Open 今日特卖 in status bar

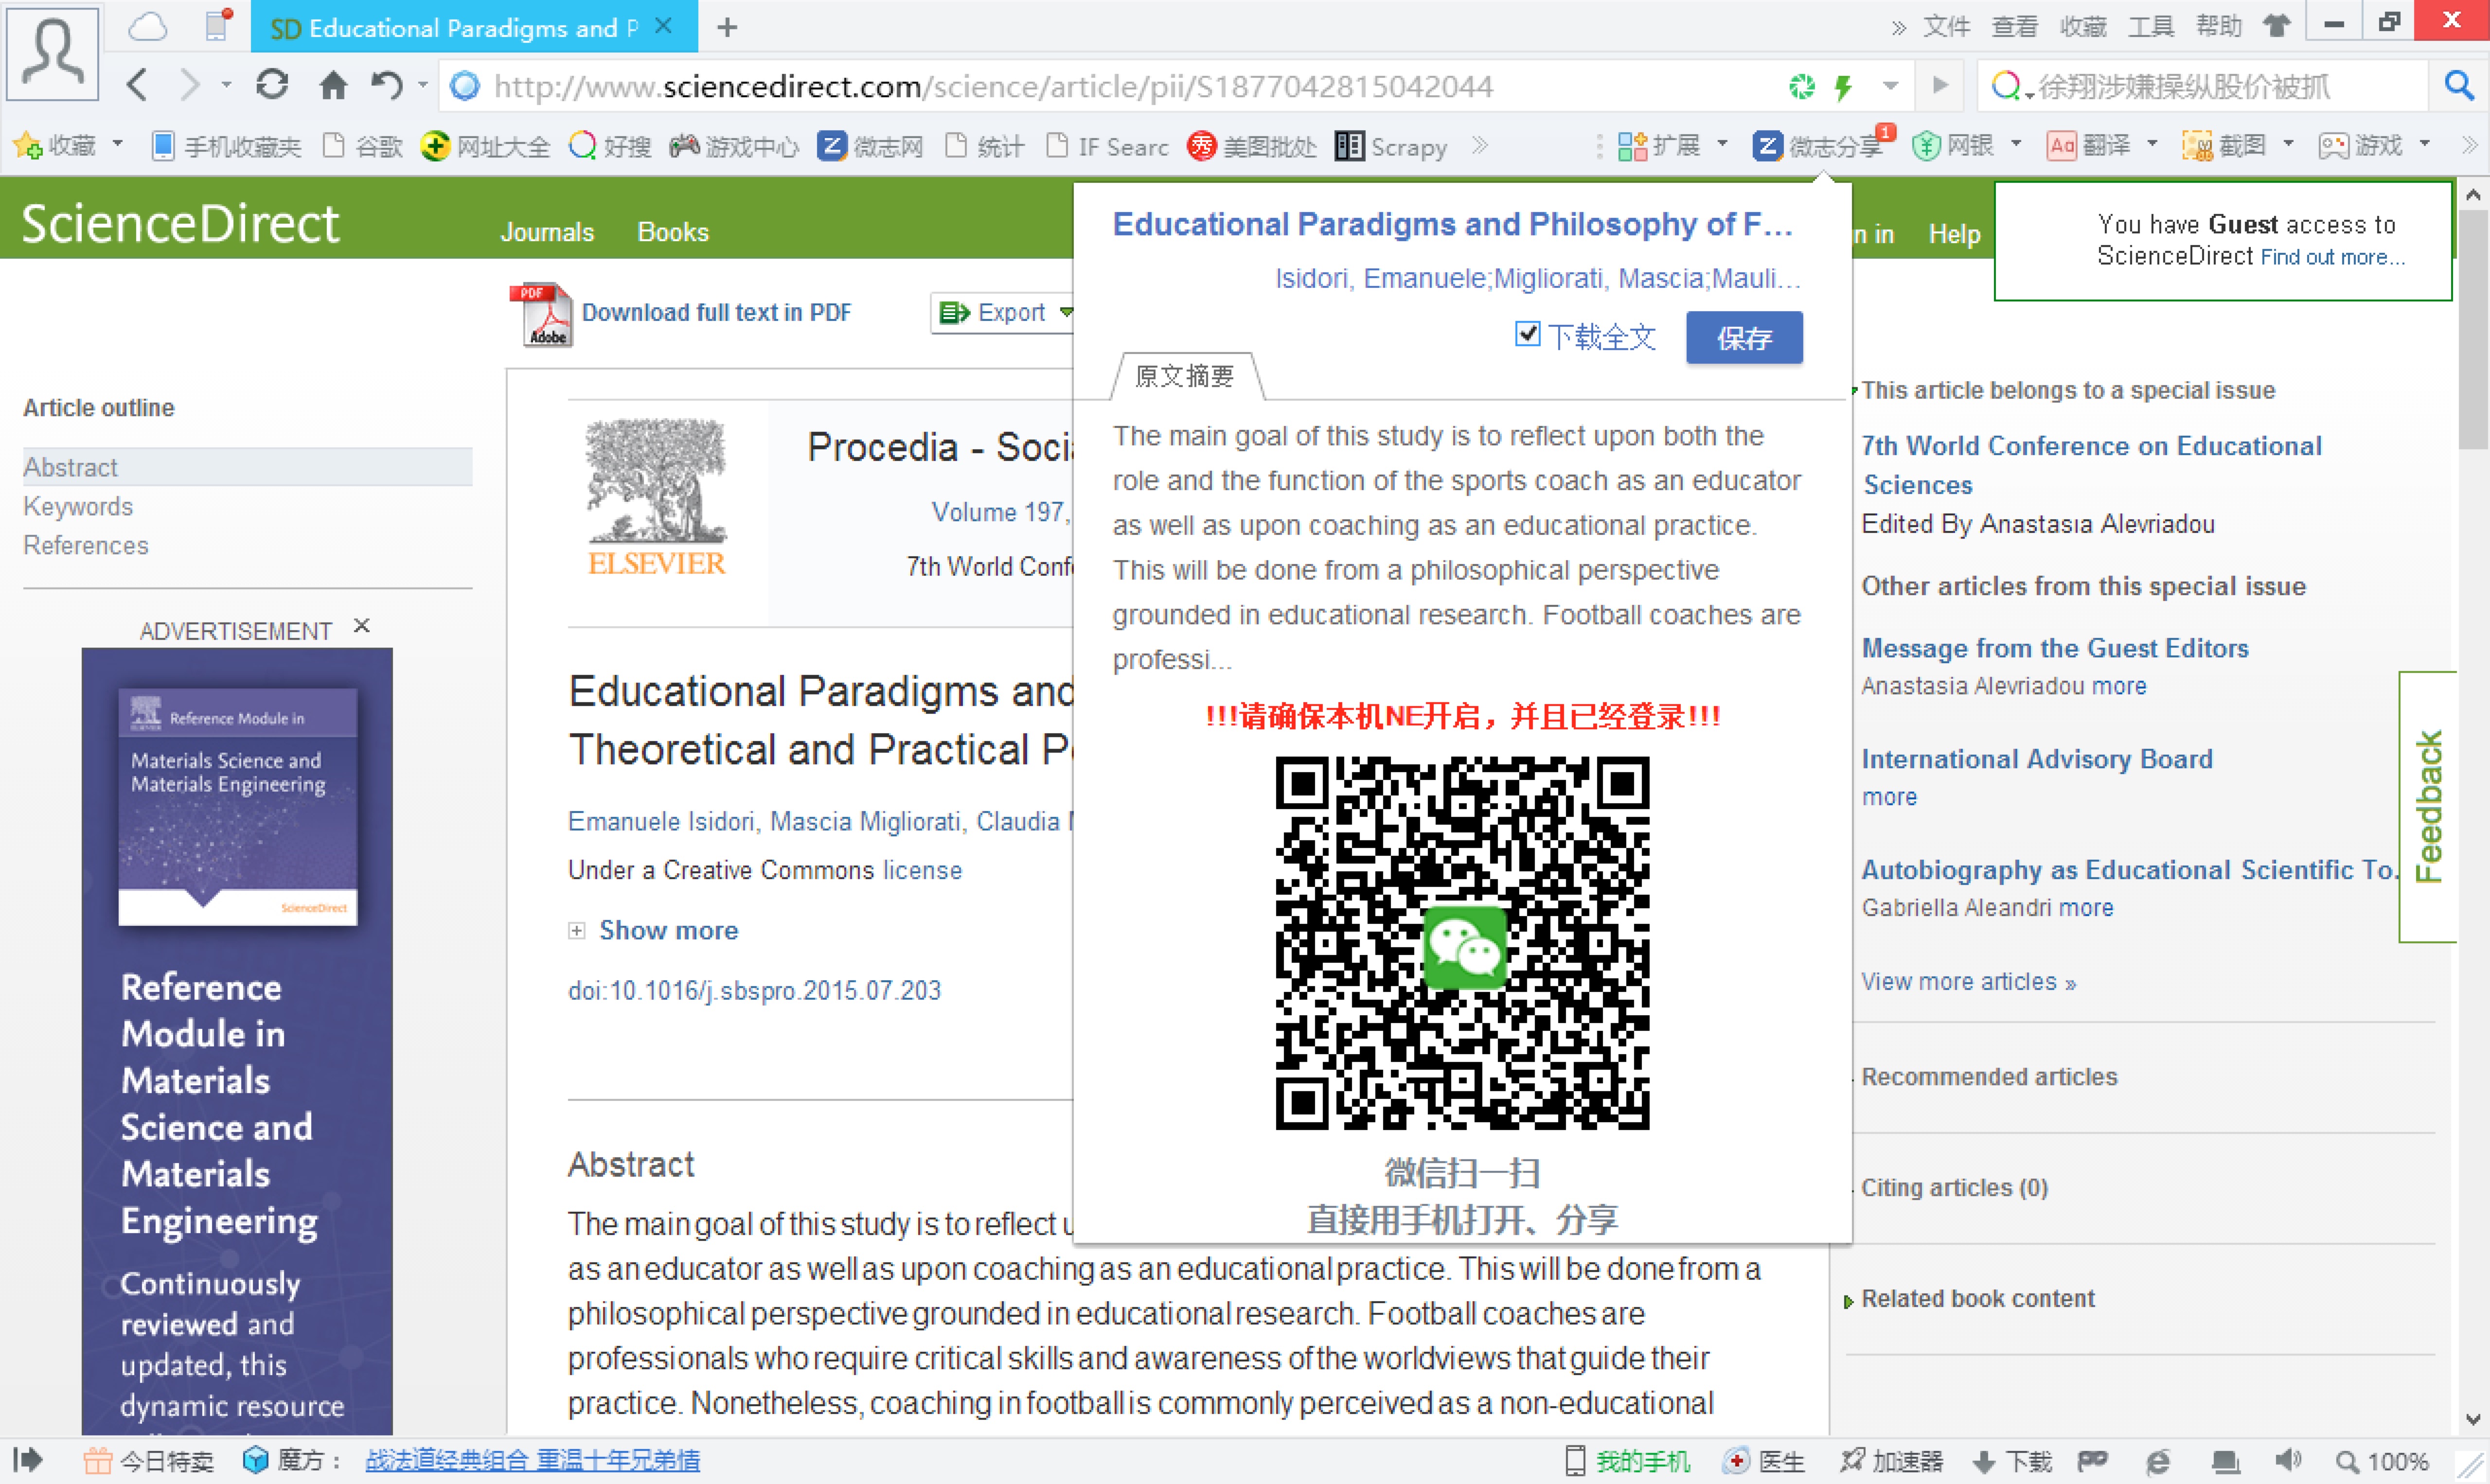[x=149, y=1461]
